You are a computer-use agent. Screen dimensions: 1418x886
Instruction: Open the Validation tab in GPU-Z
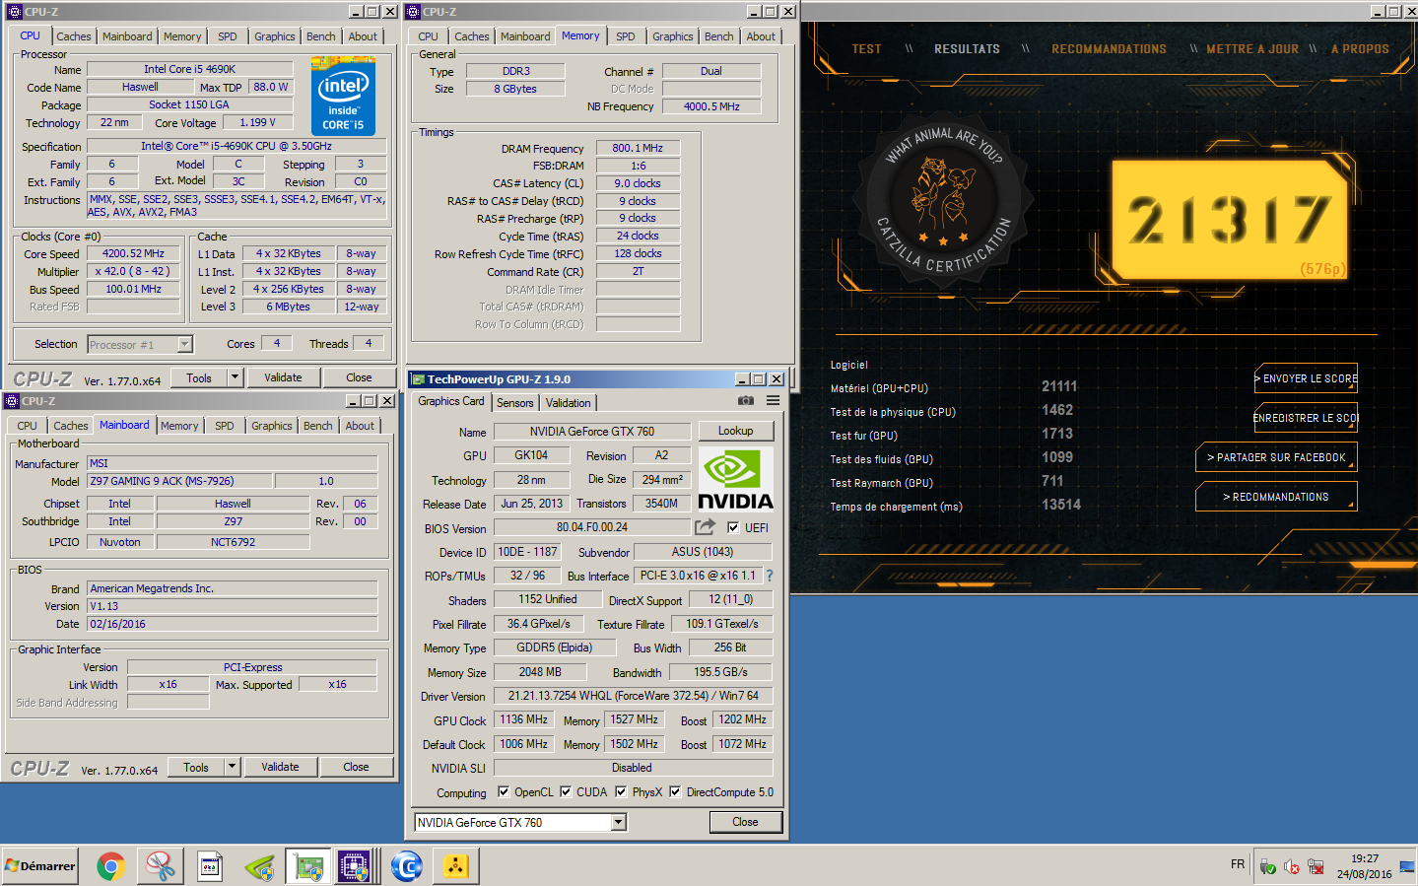tap(569, 403)
